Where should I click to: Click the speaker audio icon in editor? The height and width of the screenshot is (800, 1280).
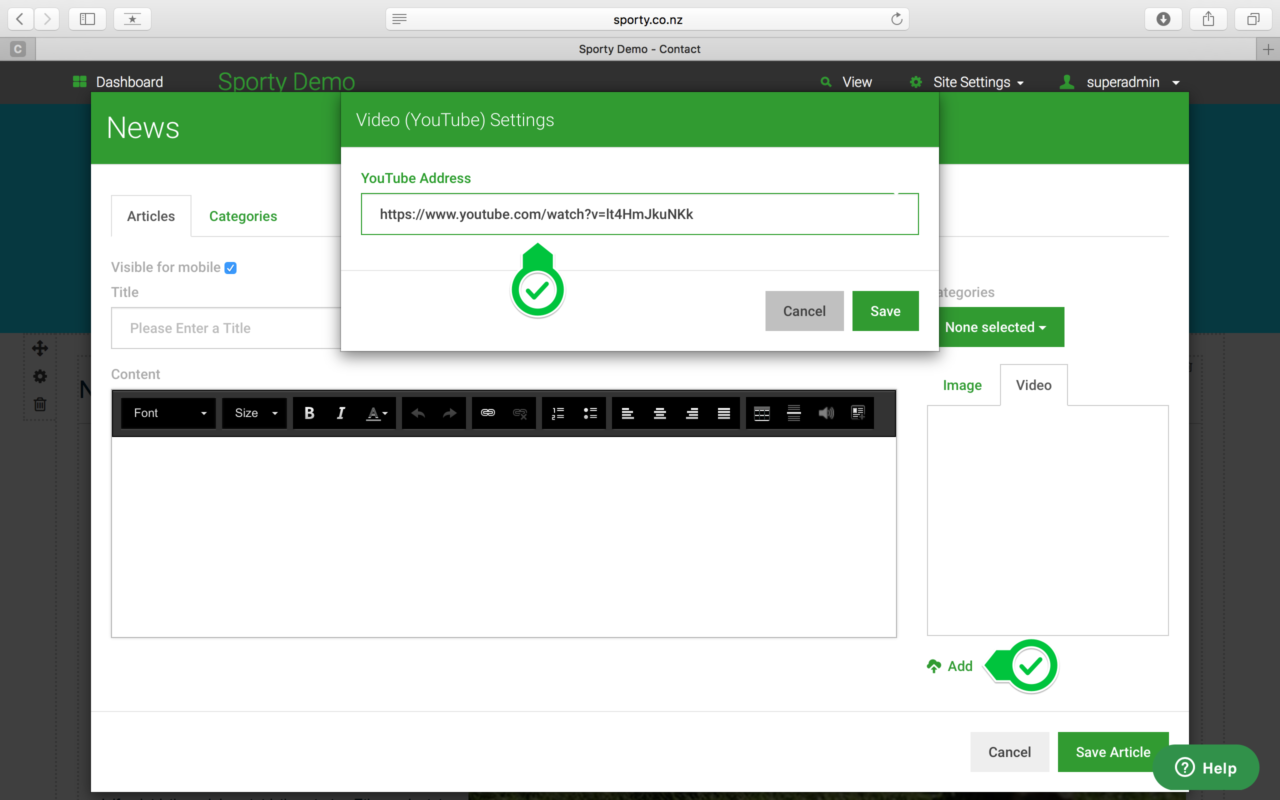click(x=826, y=413)
